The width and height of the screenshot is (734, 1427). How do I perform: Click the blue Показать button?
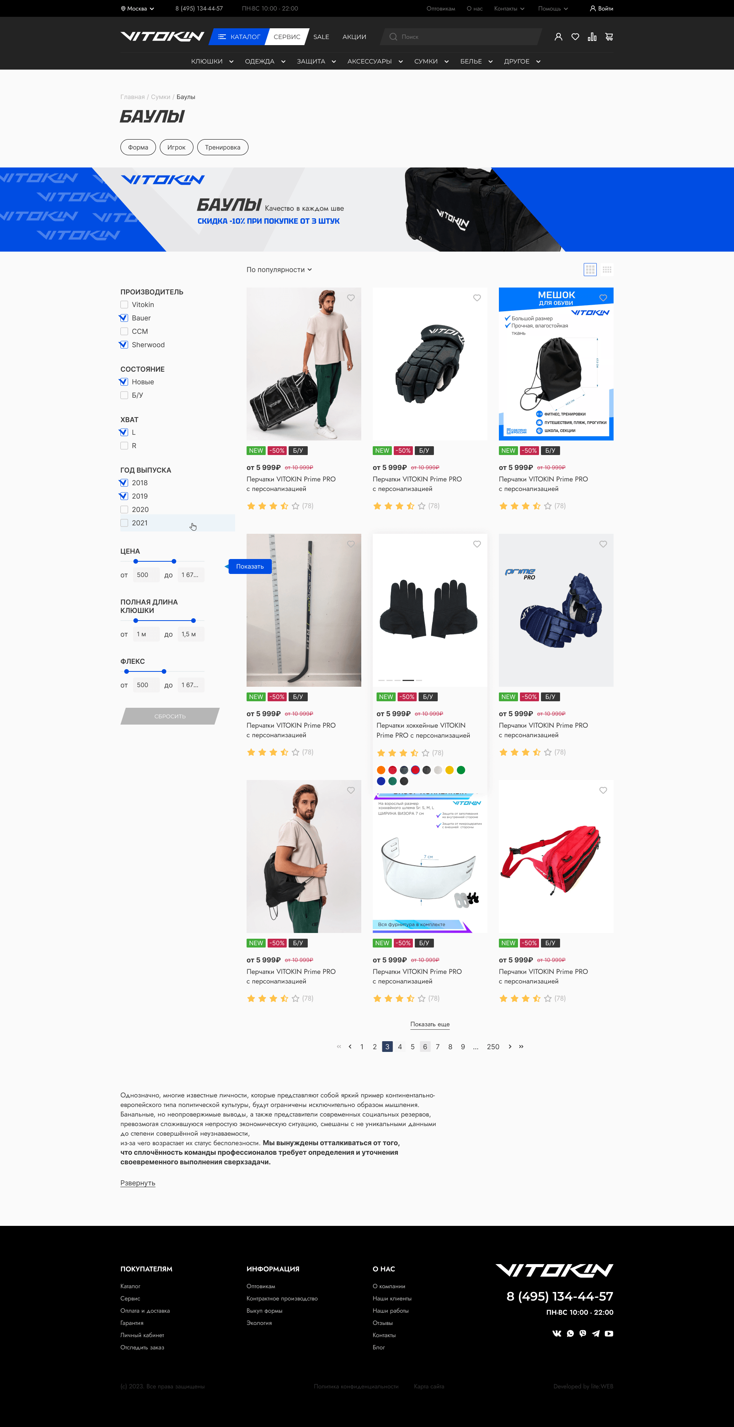[249, 566]
